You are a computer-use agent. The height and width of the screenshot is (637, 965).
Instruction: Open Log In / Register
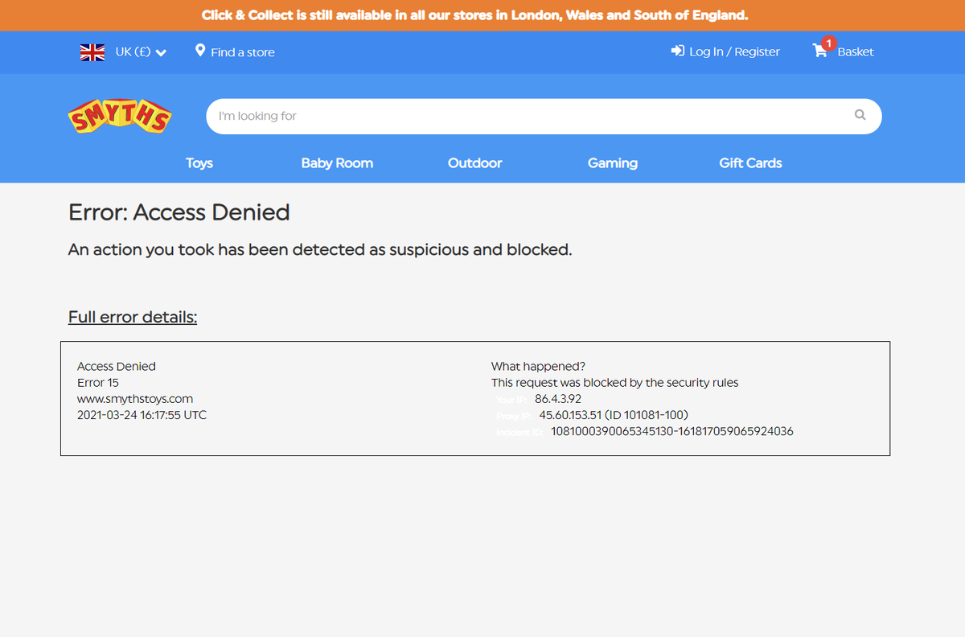click(x=734, y=51)
